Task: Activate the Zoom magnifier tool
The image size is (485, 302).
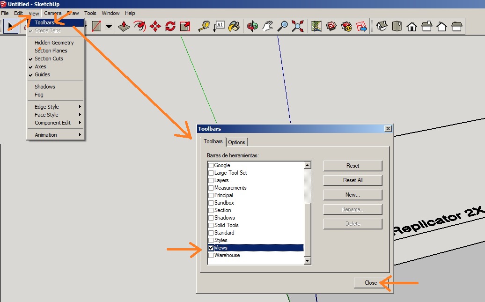Action: (282, 26)
